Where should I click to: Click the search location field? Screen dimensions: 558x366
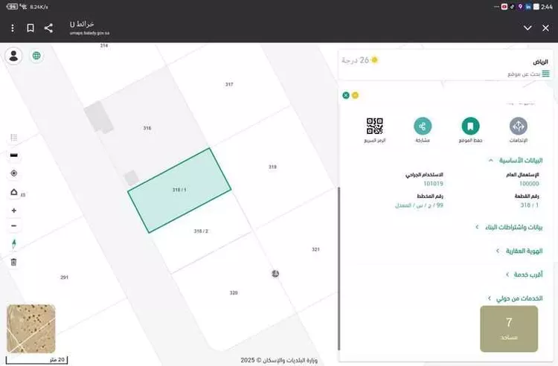[513, 74]
